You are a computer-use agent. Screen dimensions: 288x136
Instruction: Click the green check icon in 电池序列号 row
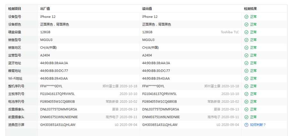pos(246,102)
